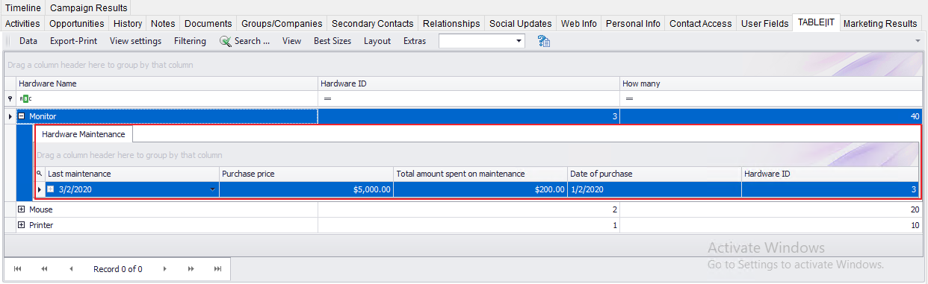
Task: Open the Best Sizes menu
Action: [x=332, y=41]
